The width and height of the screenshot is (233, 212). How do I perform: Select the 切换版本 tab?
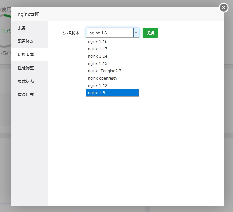pos(29,55)
